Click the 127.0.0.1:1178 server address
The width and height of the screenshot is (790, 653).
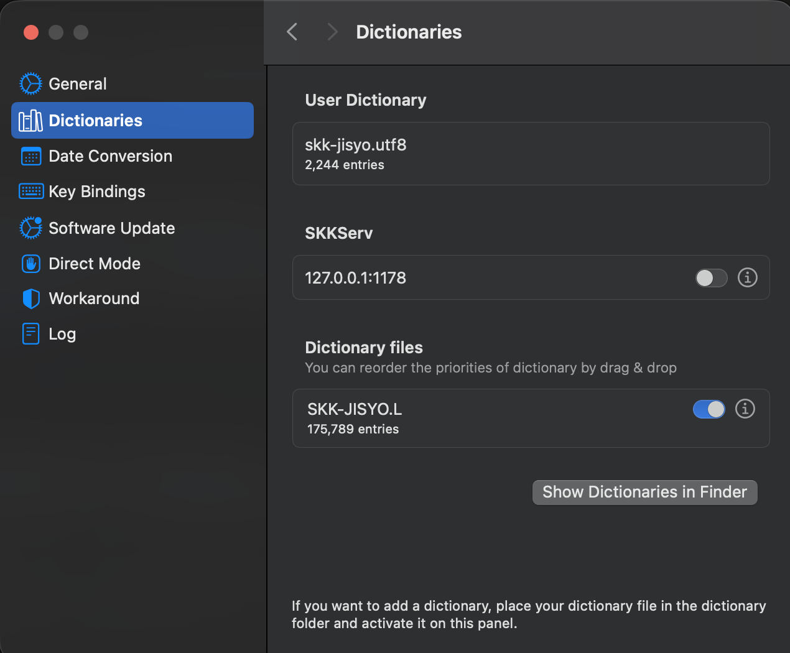(355, 278)
